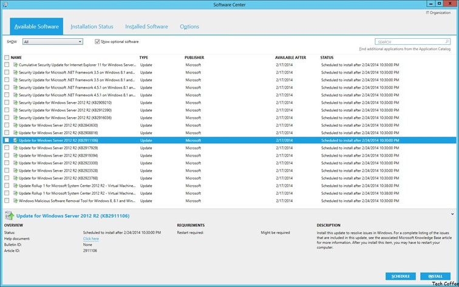The image size is (459, 287).
Task: Click the update icon beside KB2916036
Action: 15,118
